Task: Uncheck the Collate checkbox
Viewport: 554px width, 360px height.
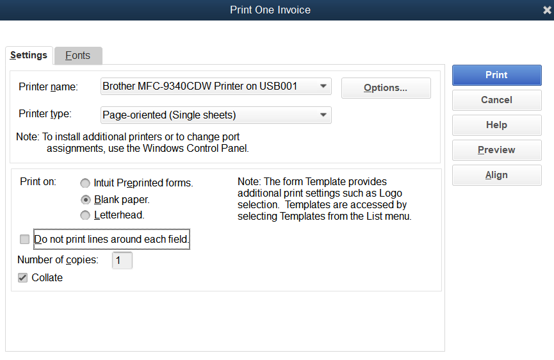Action: pos(23,278)
